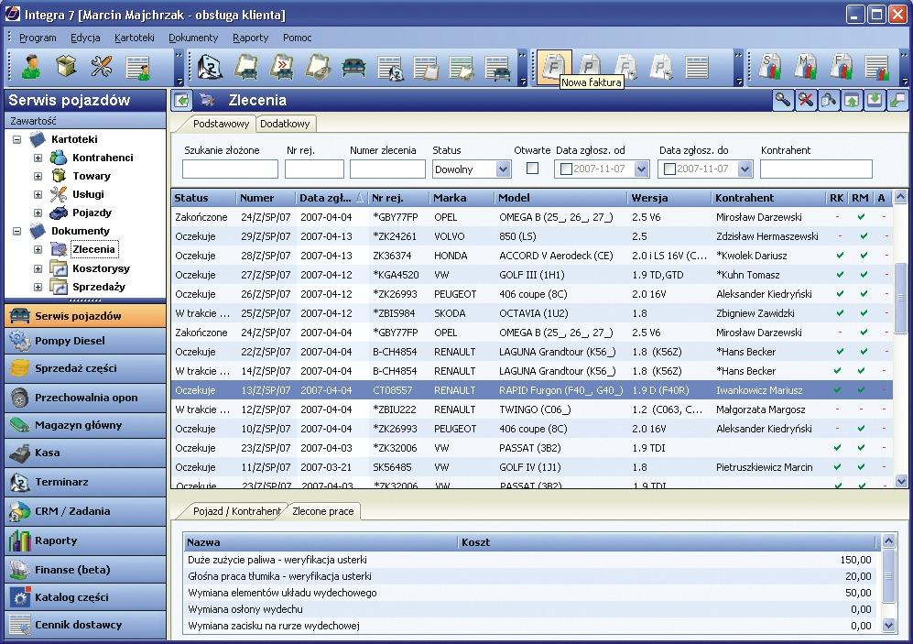Go to the Przechowalnia opon module
This screenshot has height=644, width=913.
85,398
